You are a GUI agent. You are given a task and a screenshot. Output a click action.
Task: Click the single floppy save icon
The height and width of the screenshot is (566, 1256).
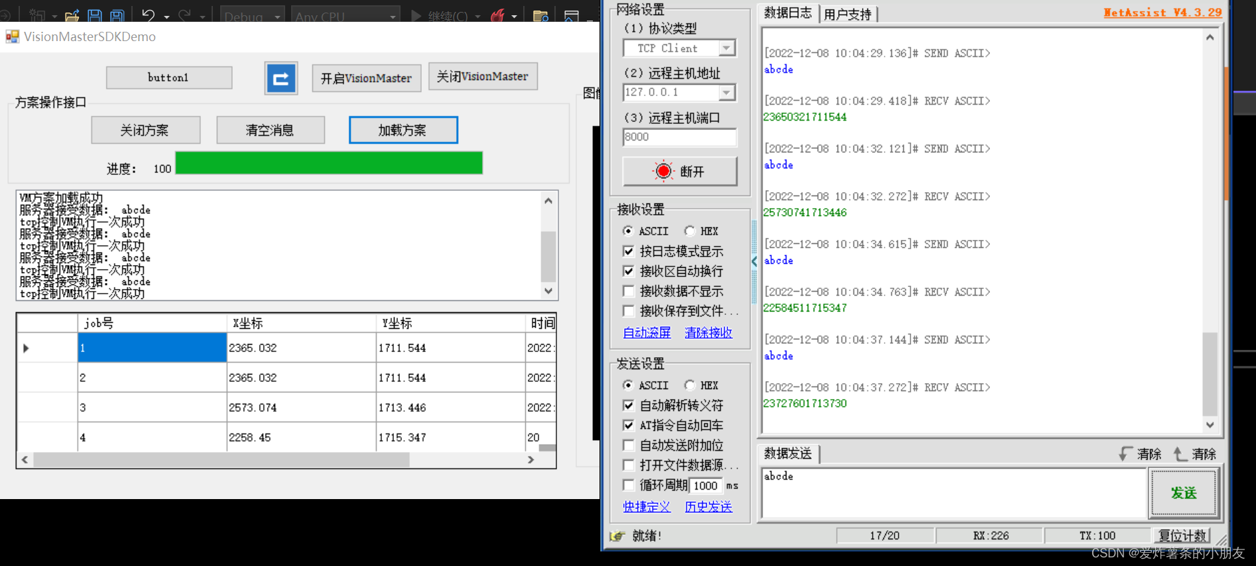coord(95,15)
